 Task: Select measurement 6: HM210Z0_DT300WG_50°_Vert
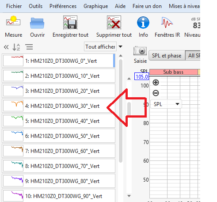58,136
